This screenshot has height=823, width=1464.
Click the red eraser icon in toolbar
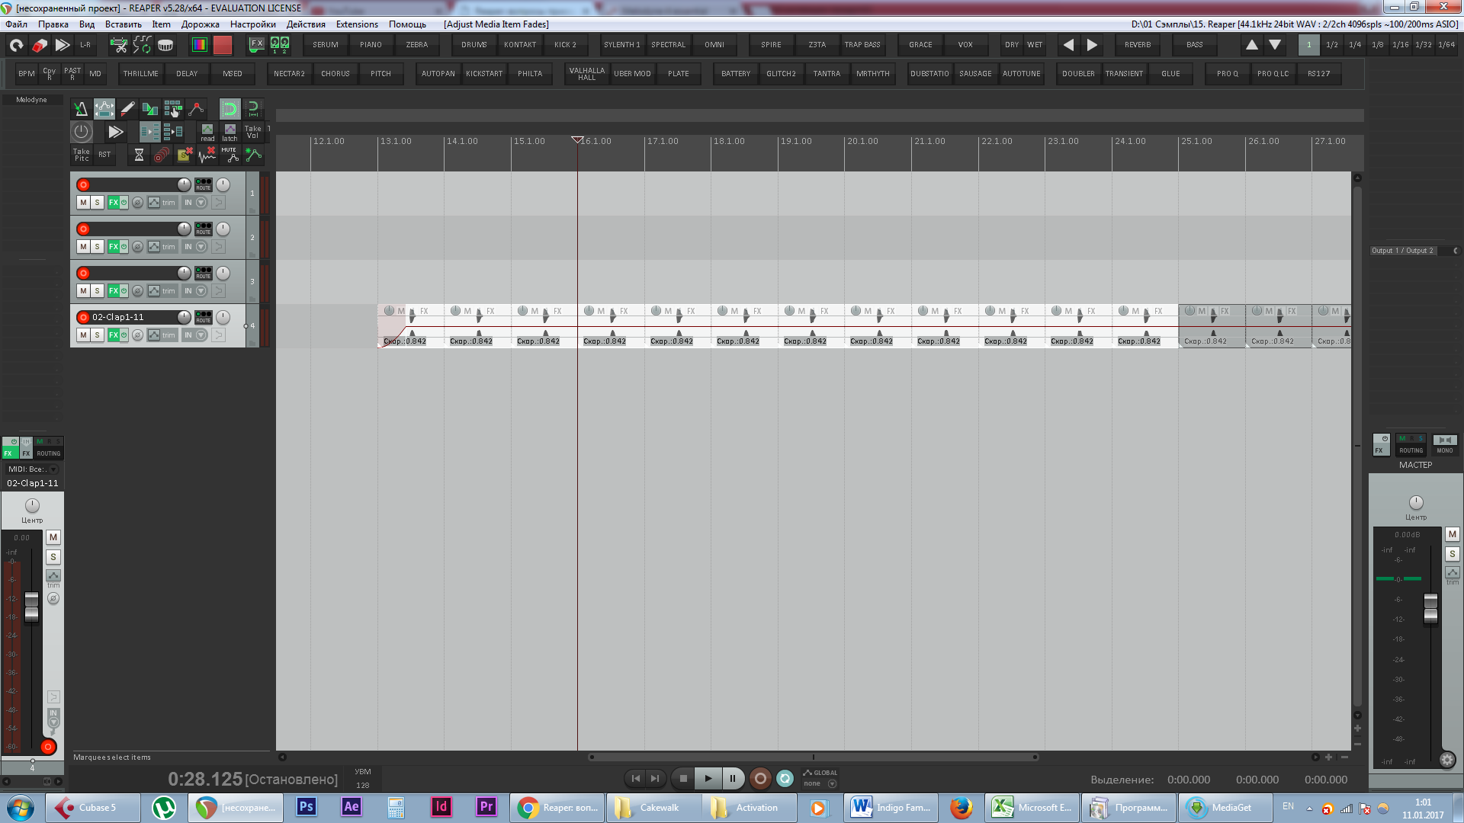pos(39,45)
